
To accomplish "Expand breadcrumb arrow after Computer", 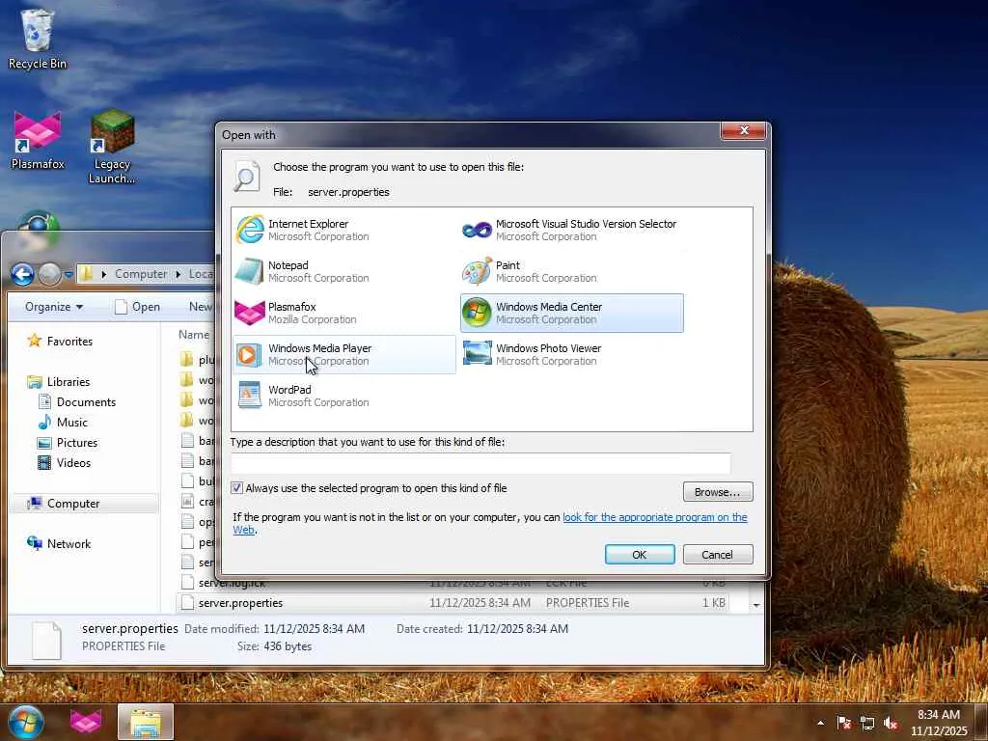I will 178,274.
